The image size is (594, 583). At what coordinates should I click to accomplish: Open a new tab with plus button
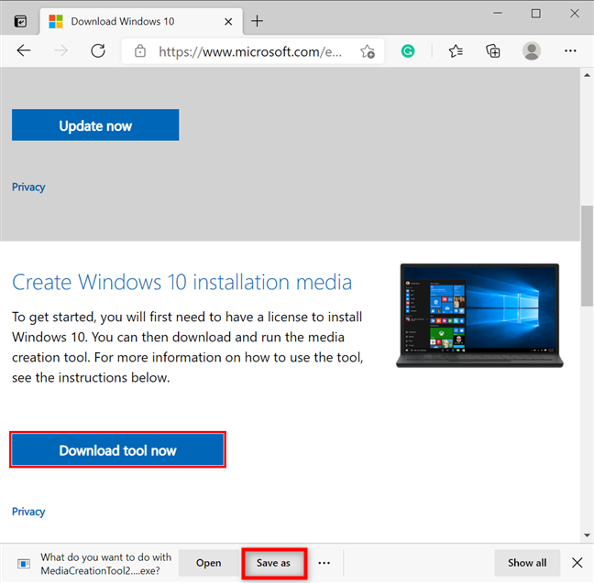point(257,21)
